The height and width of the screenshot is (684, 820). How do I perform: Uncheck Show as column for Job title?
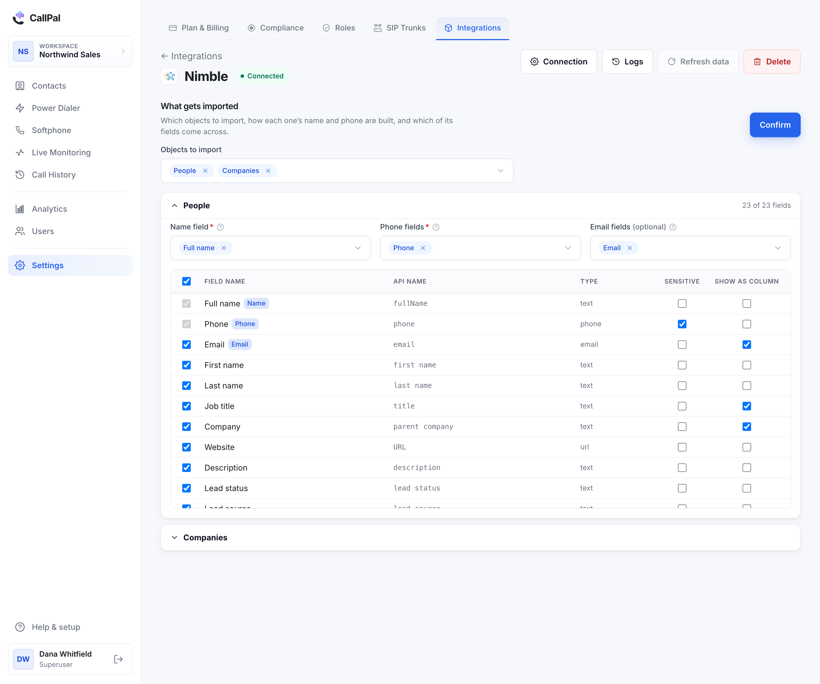click(747, 406)
